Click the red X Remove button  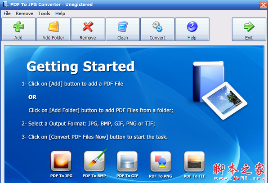(x=88, y=29)
